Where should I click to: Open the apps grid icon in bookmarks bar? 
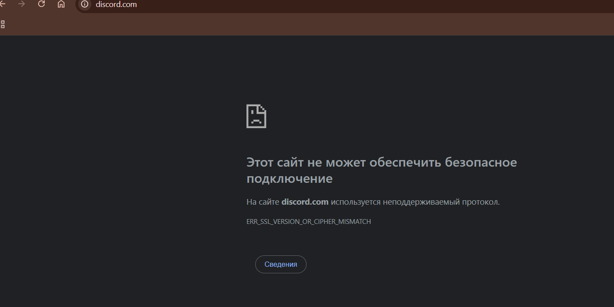click(x=2, y=24)
